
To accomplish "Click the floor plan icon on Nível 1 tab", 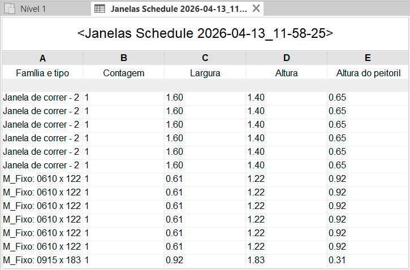I will tap(11, 9).
